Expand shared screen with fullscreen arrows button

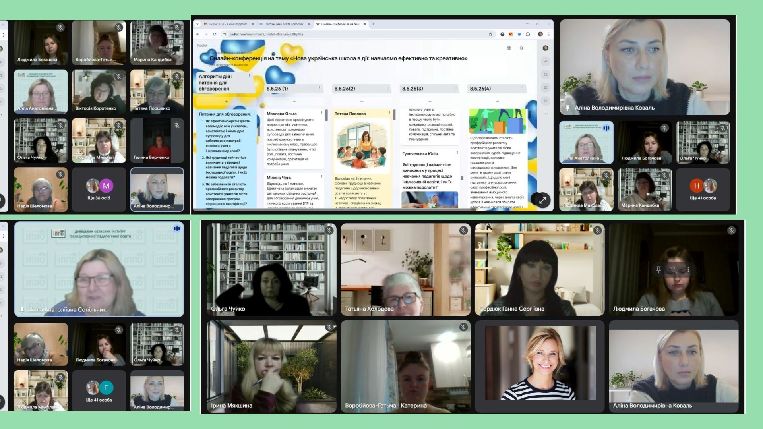pos(542,200)
